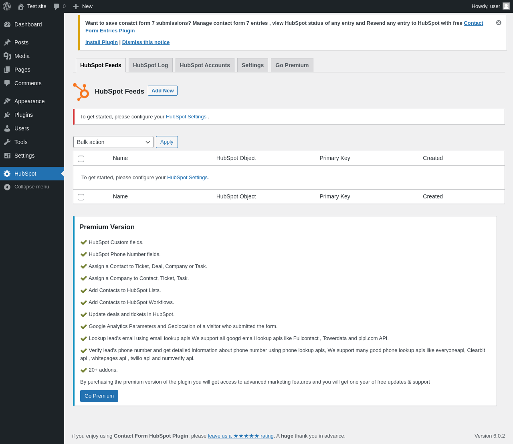Check the select-all box in table footer
513x444 pixels.
[x=81, y=197]
